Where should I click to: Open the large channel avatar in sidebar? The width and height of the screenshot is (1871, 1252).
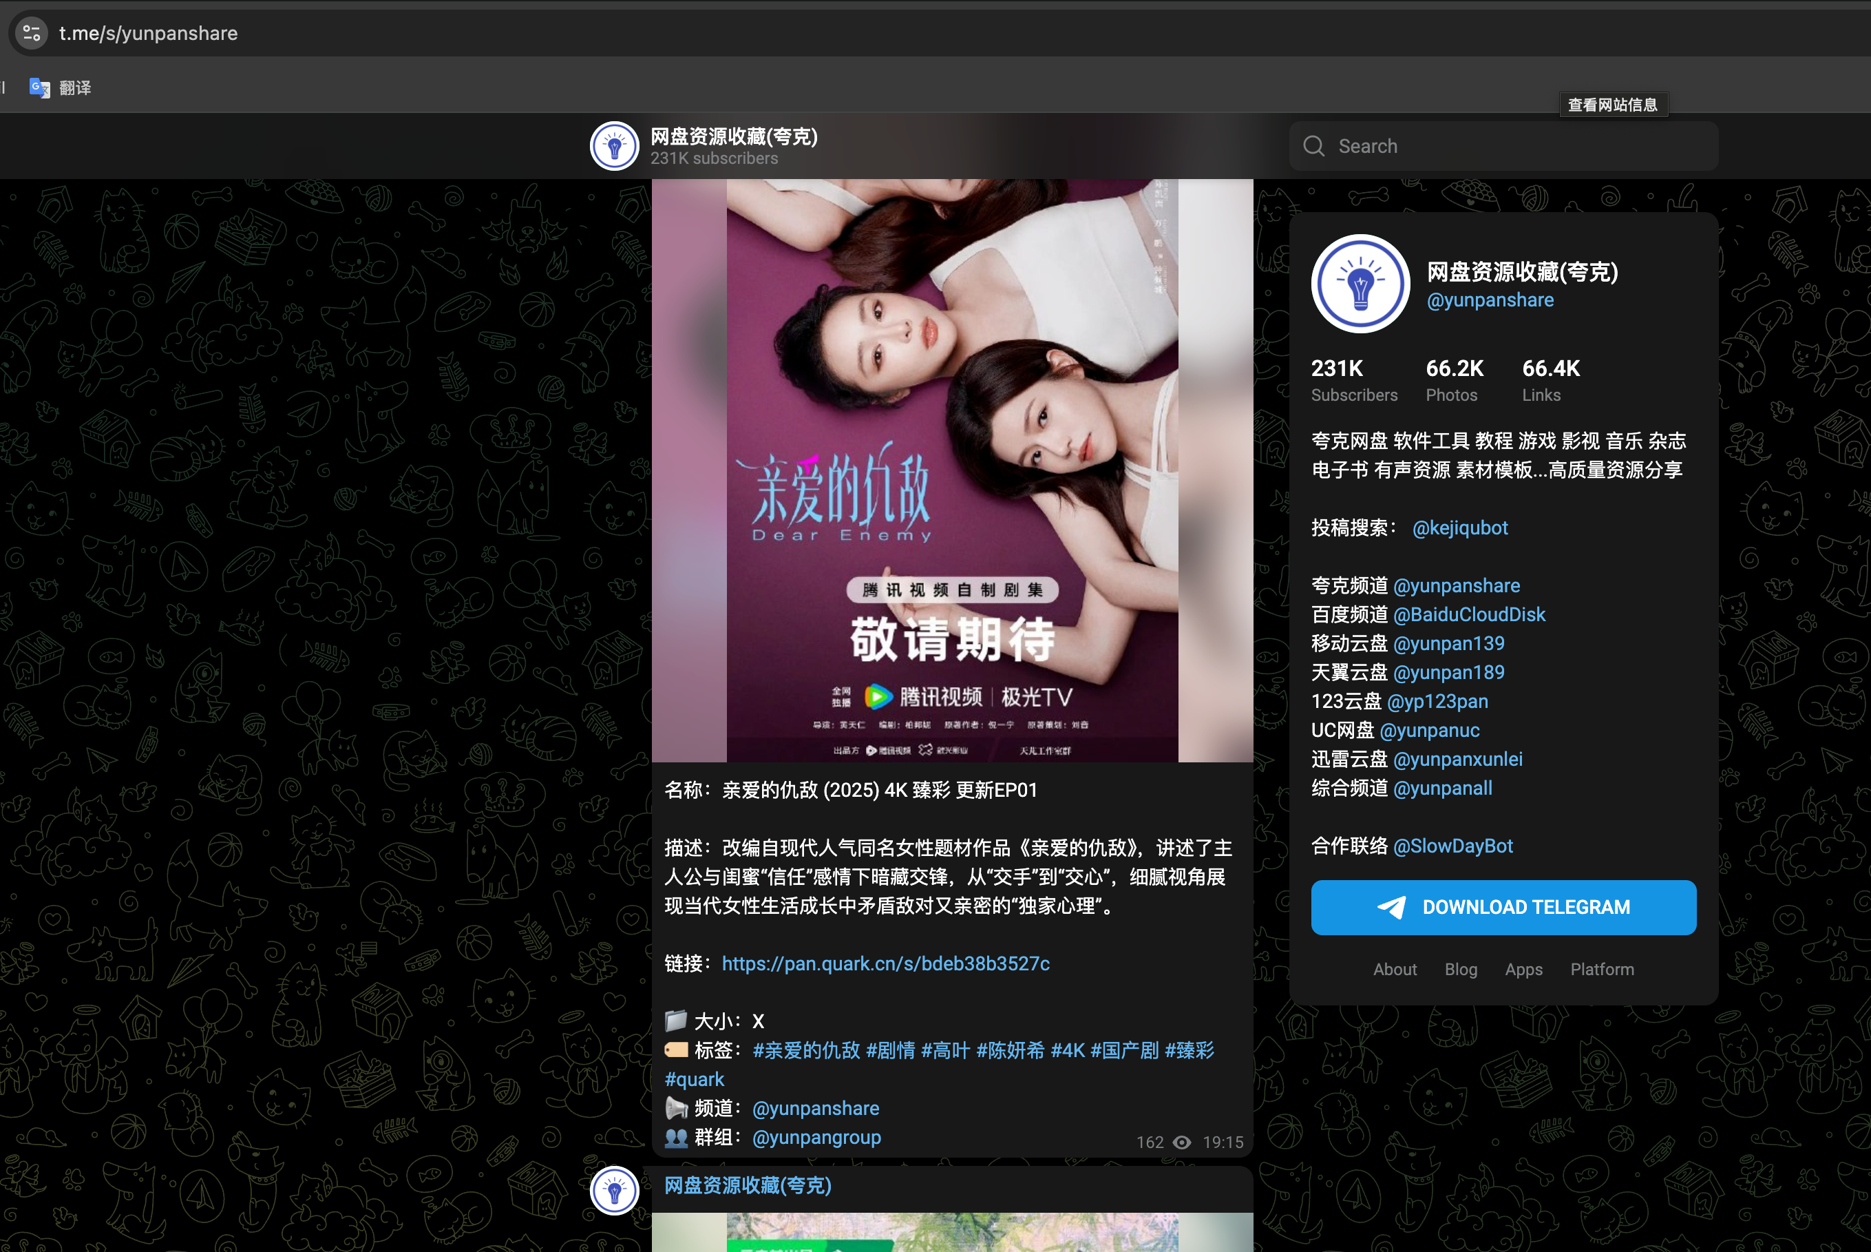1360,284
